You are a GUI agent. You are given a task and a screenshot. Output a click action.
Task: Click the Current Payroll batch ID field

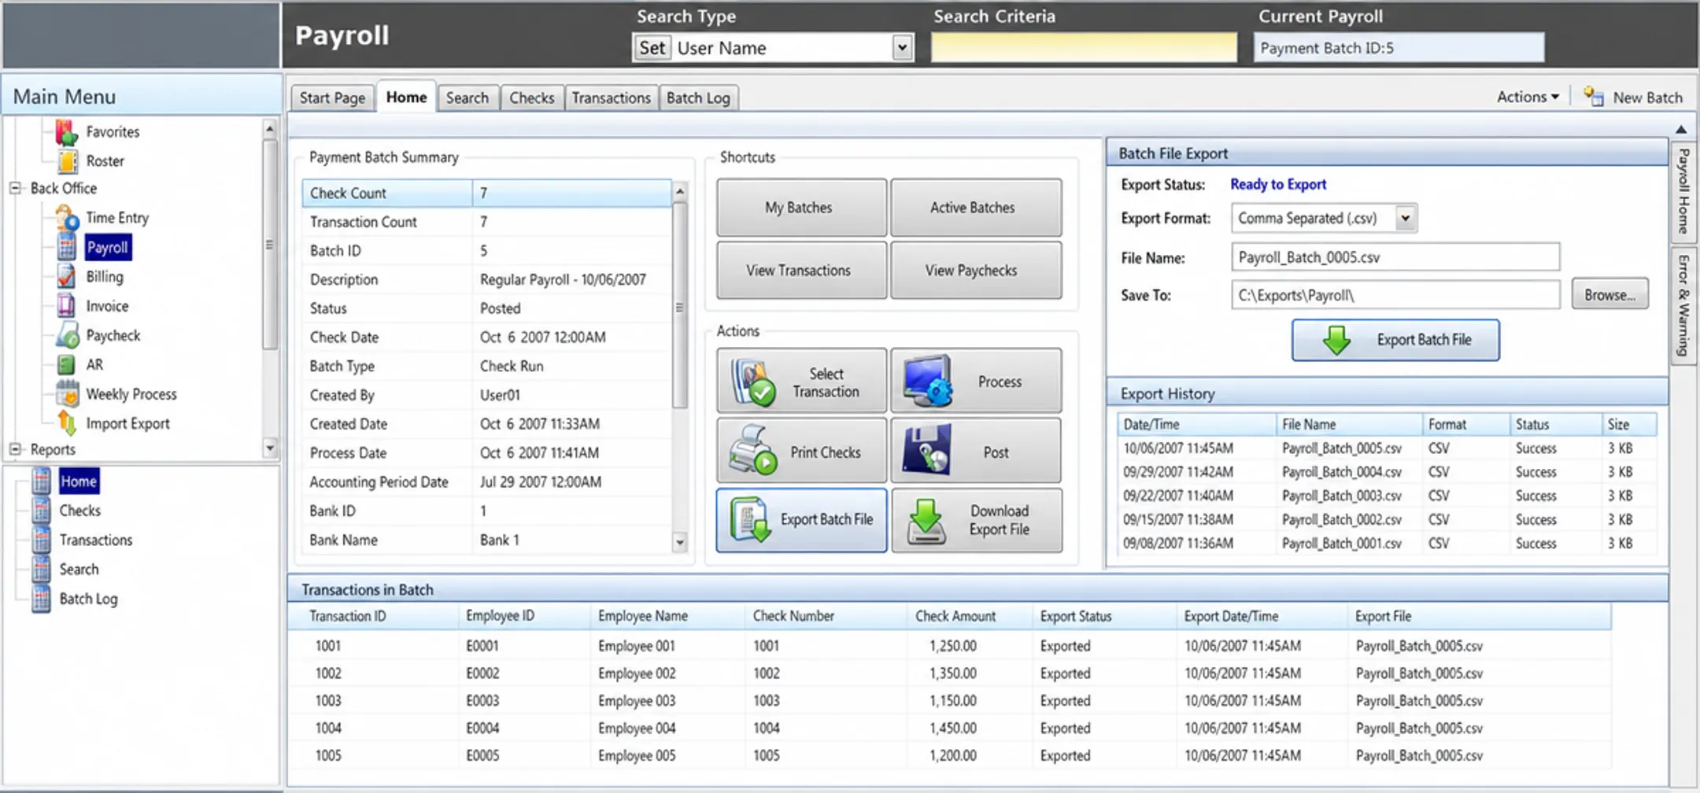[1399, 48]
